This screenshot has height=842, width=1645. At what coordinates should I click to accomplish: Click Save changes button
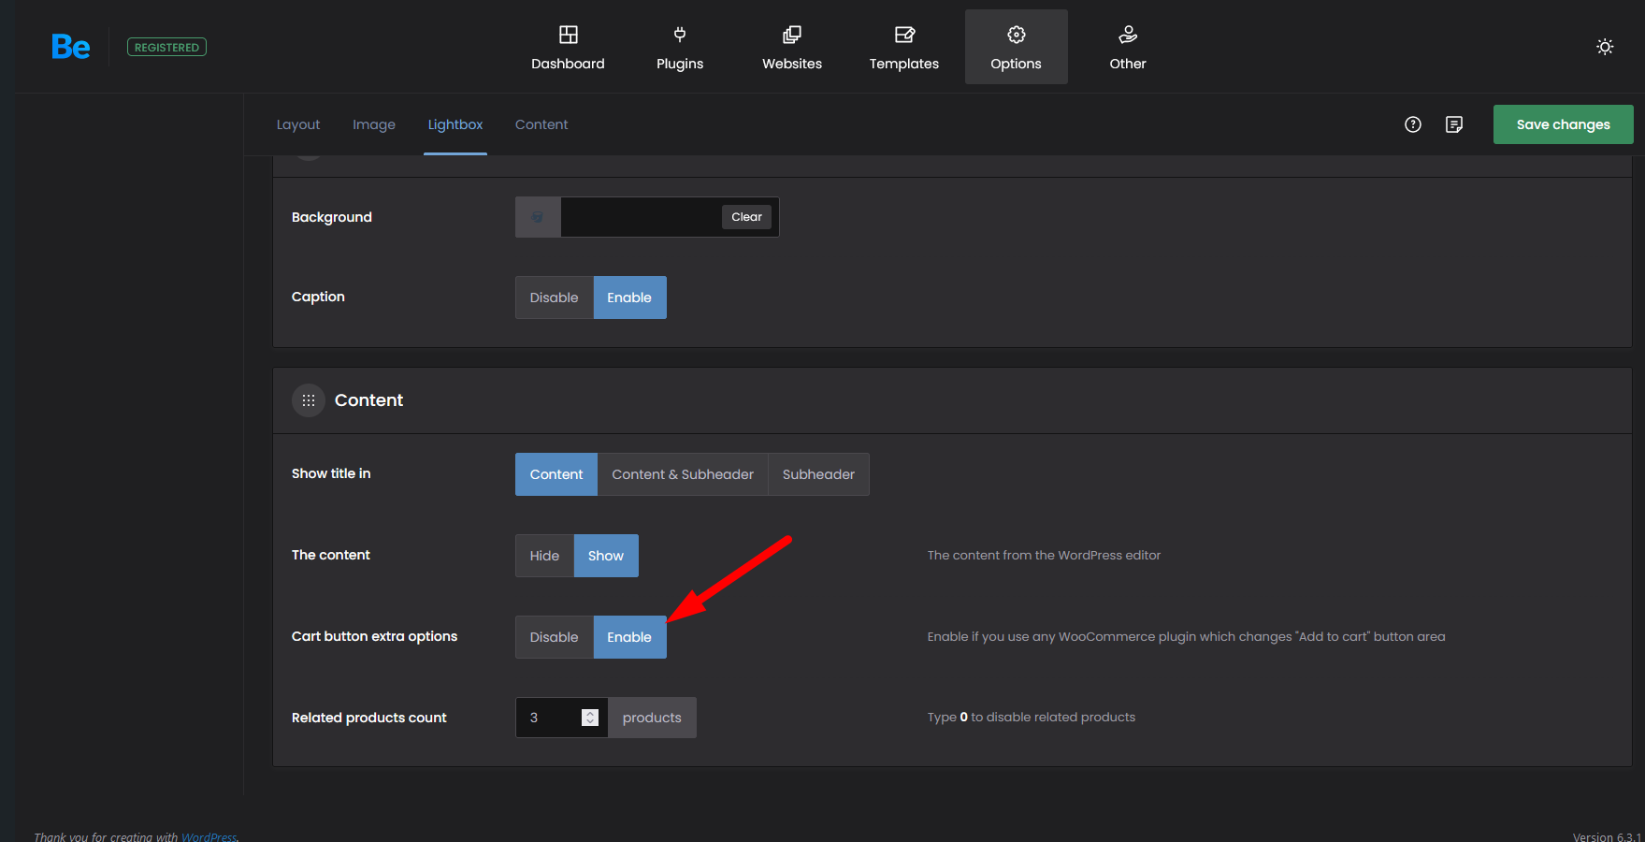tap(1563, 124)
